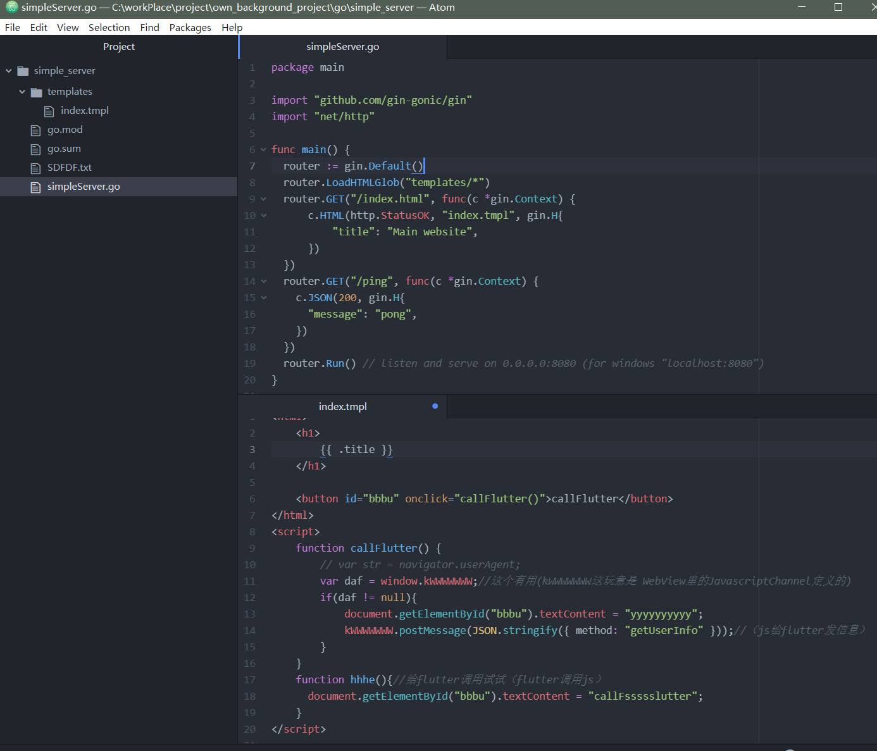This screenshot has width=877, height=751.
Task: Open the File menu
Action: tap(13, 27)
